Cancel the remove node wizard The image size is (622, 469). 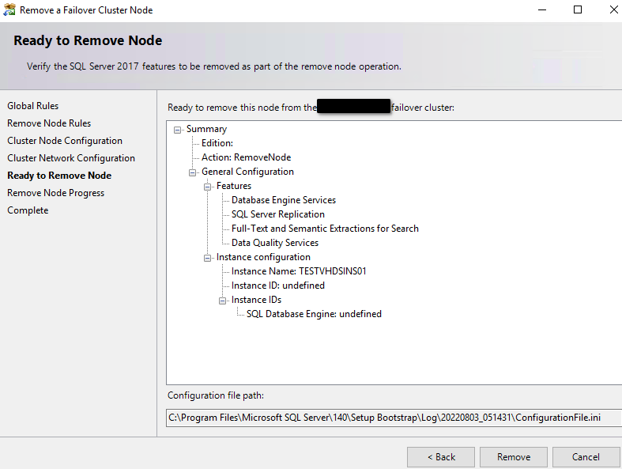(x=586, y=456)
